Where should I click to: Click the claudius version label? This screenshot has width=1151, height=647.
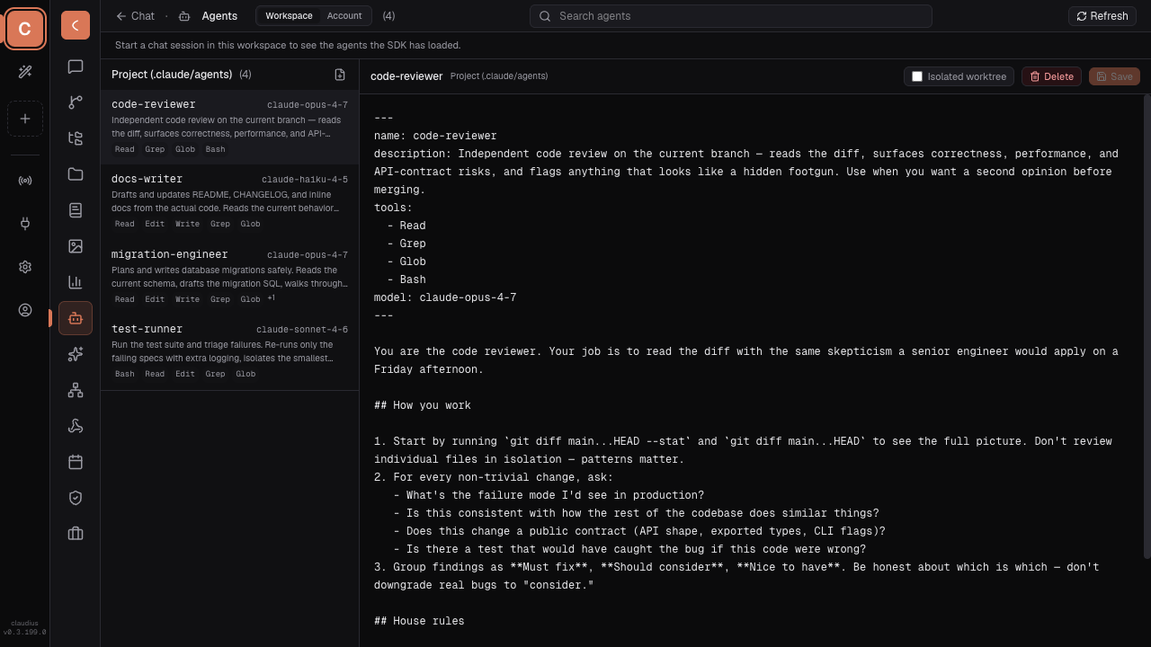pyautogui.click(x=24, y=627)
